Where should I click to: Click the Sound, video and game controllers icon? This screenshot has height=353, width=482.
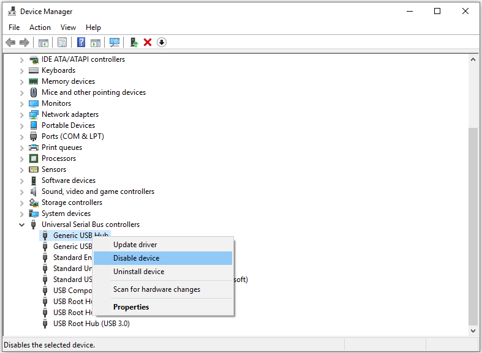click(34, 191)
